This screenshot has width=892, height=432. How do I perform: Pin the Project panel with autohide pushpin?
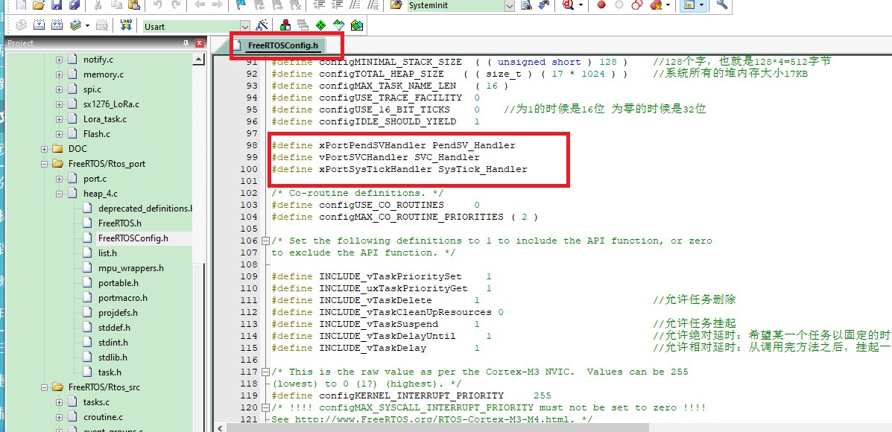click(x=186, y=43)
